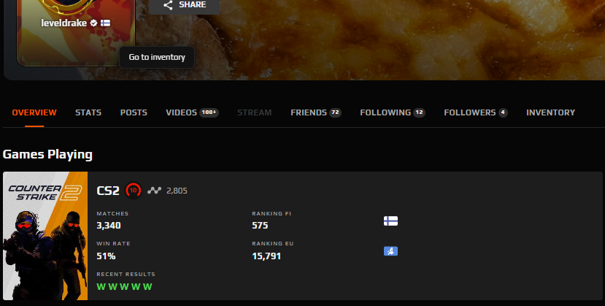Click the 100+ videos count badge

209,112
